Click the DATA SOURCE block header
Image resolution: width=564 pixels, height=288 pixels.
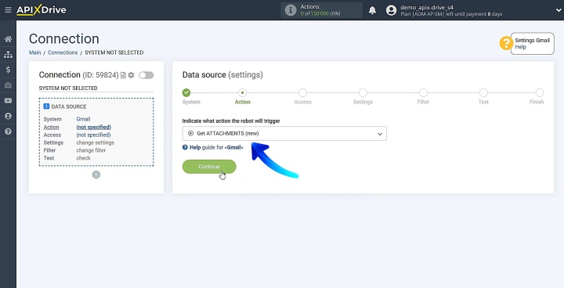pyautogui.click(x=65, y=106)
